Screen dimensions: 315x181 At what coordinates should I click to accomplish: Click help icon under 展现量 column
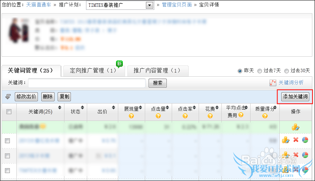click(132, 116)
